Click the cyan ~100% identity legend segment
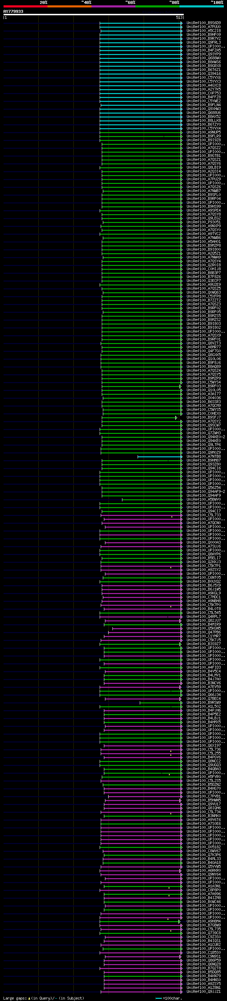This screenshot has width=227, height=1001. (x=202, y=6)
